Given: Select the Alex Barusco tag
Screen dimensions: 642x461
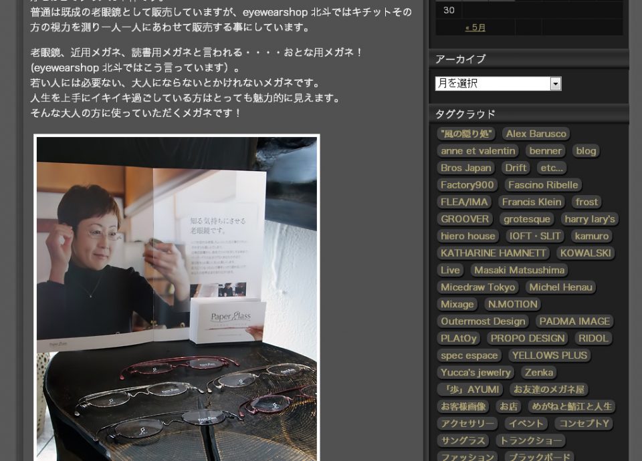Looking at the screenshot, I should [536, 134].
